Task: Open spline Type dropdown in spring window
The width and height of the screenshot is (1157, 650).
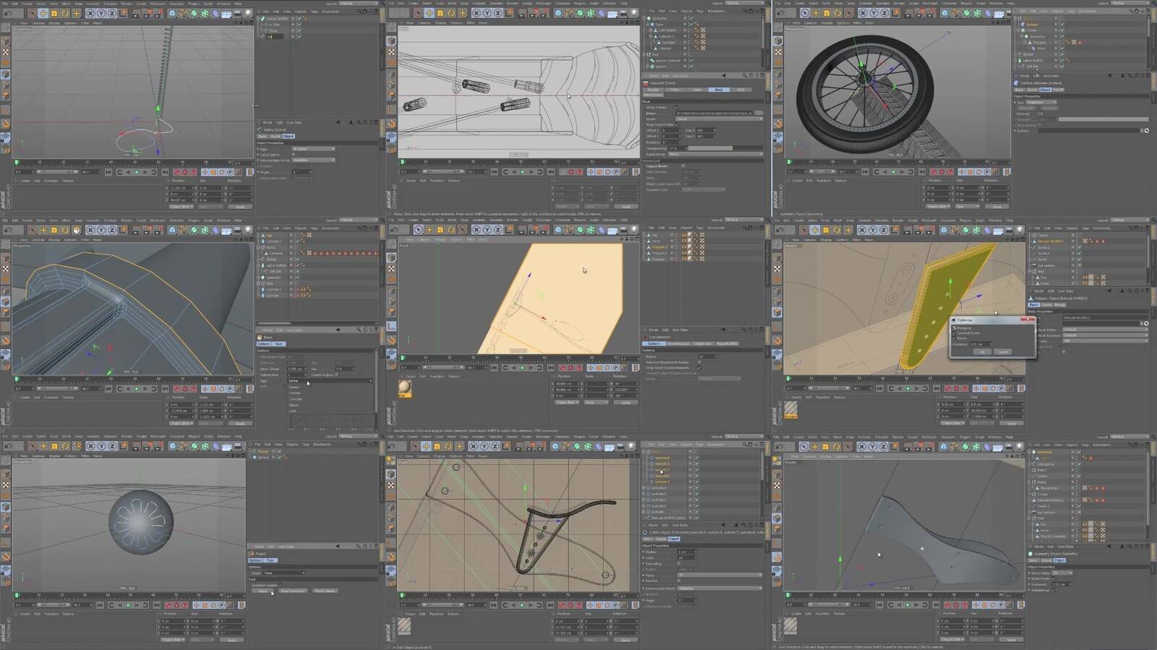Action: pos(313,149)
